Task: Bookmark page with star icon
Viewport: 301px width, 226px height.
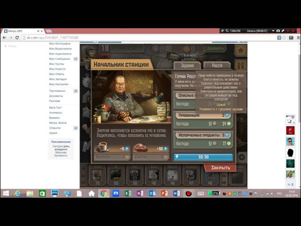Action: pos(284,38)
